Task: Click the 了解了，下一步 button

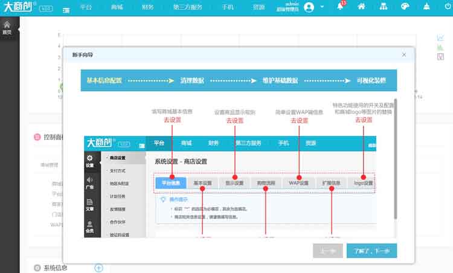Action: tap(371, 251)
